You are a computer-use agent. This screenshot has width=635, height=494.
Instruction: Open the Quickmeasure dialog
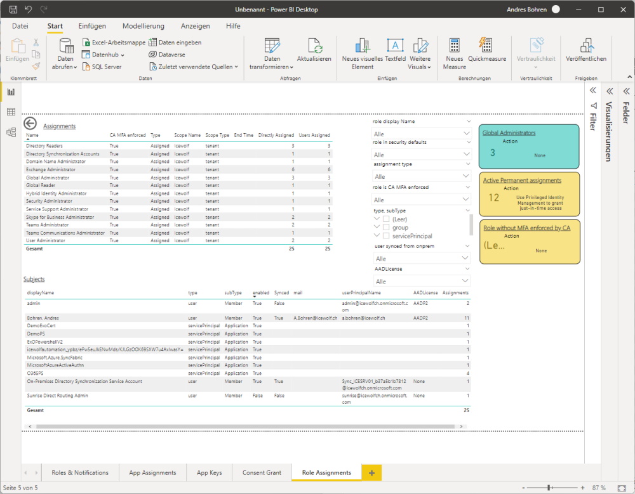tap(487, 51)
